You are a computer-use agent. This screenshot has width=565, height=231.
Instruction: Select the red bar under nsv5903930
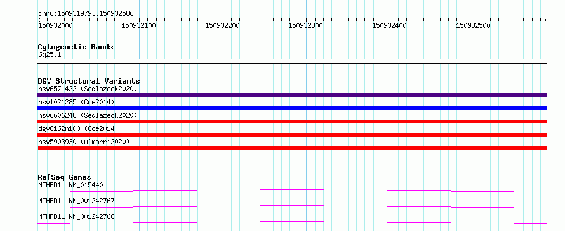(292, 148)
